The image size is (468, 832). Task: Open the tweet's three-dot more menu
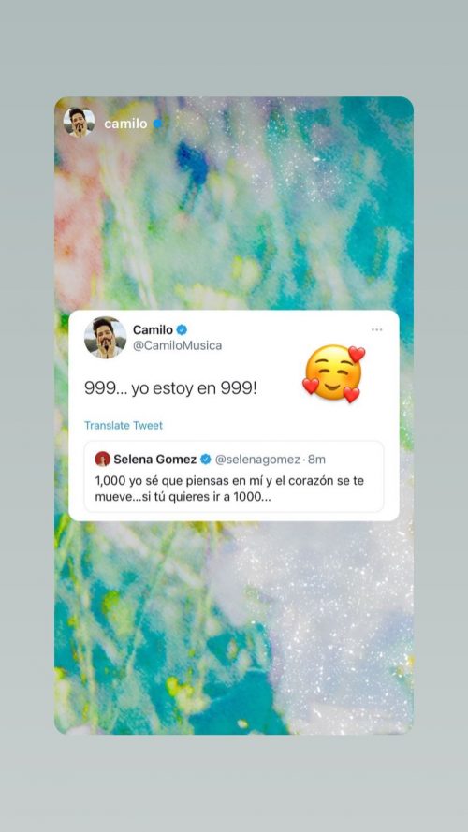tap(376, 330)
